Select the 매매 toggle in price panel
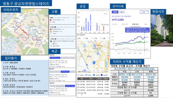Screen dimensions: 173x98 pos(115,12)
